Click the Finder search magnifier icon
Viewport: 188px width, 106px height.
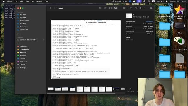click(x=151, y=8)
